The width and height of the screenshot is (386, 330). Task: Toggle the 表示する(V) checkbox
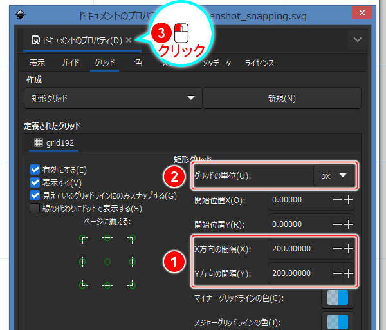click(35, 182)
